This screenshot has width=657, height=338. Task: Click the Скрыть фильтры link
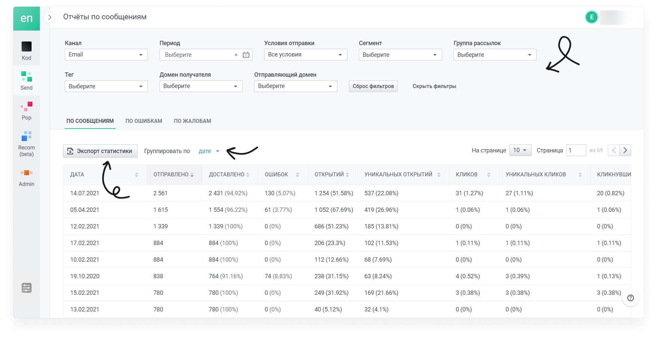click(434, 86)
